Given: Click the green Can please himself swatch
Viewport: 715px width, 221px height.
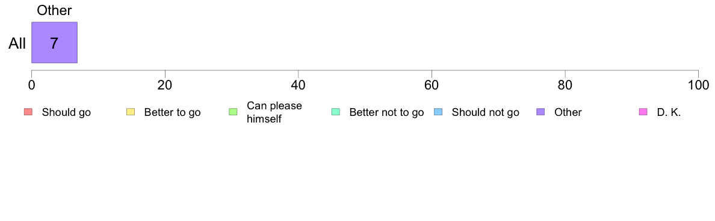Looking at the screenshot, I should coord(233,112).
